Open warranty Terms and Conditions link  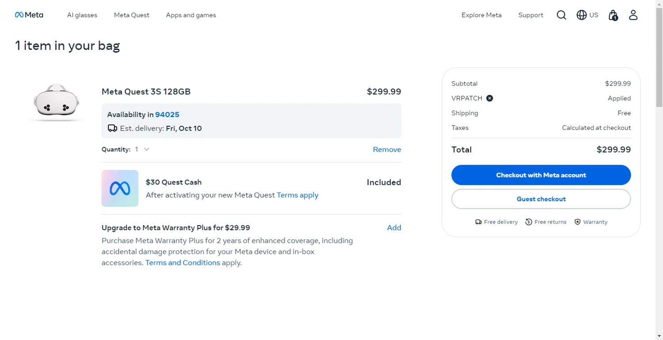pyautogui.click(x=183, y=263)
